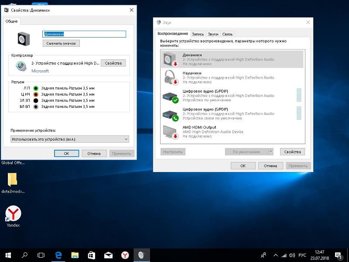Viewport: 349px width, 262px height.
Task: Launch Microsoft Edge from the taskbar
Action: 58,255
